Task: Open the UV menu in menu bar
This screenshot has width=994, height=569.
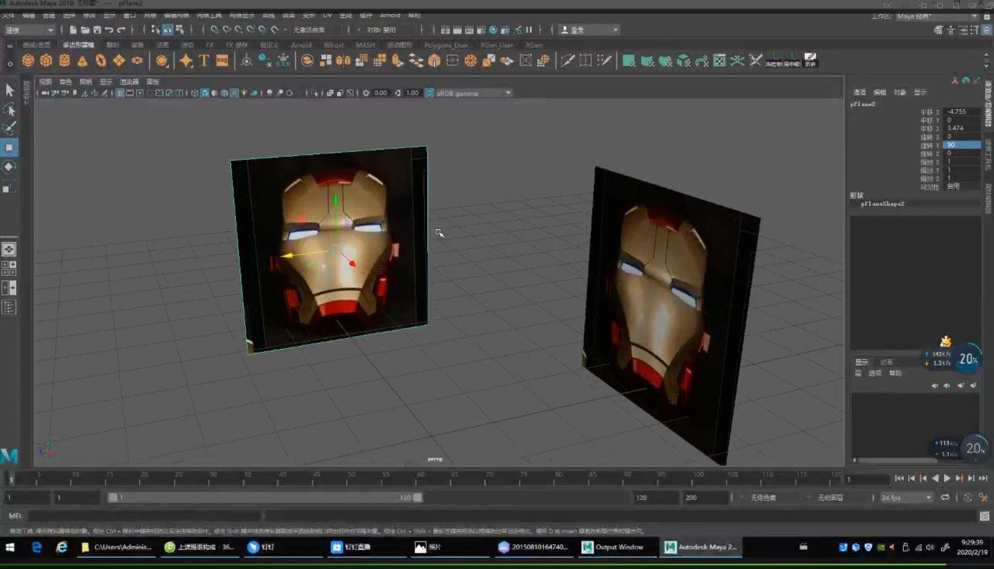Action: pos(327,15)
